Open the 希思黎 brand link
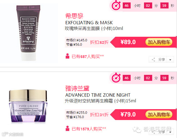 pos(74,16)
